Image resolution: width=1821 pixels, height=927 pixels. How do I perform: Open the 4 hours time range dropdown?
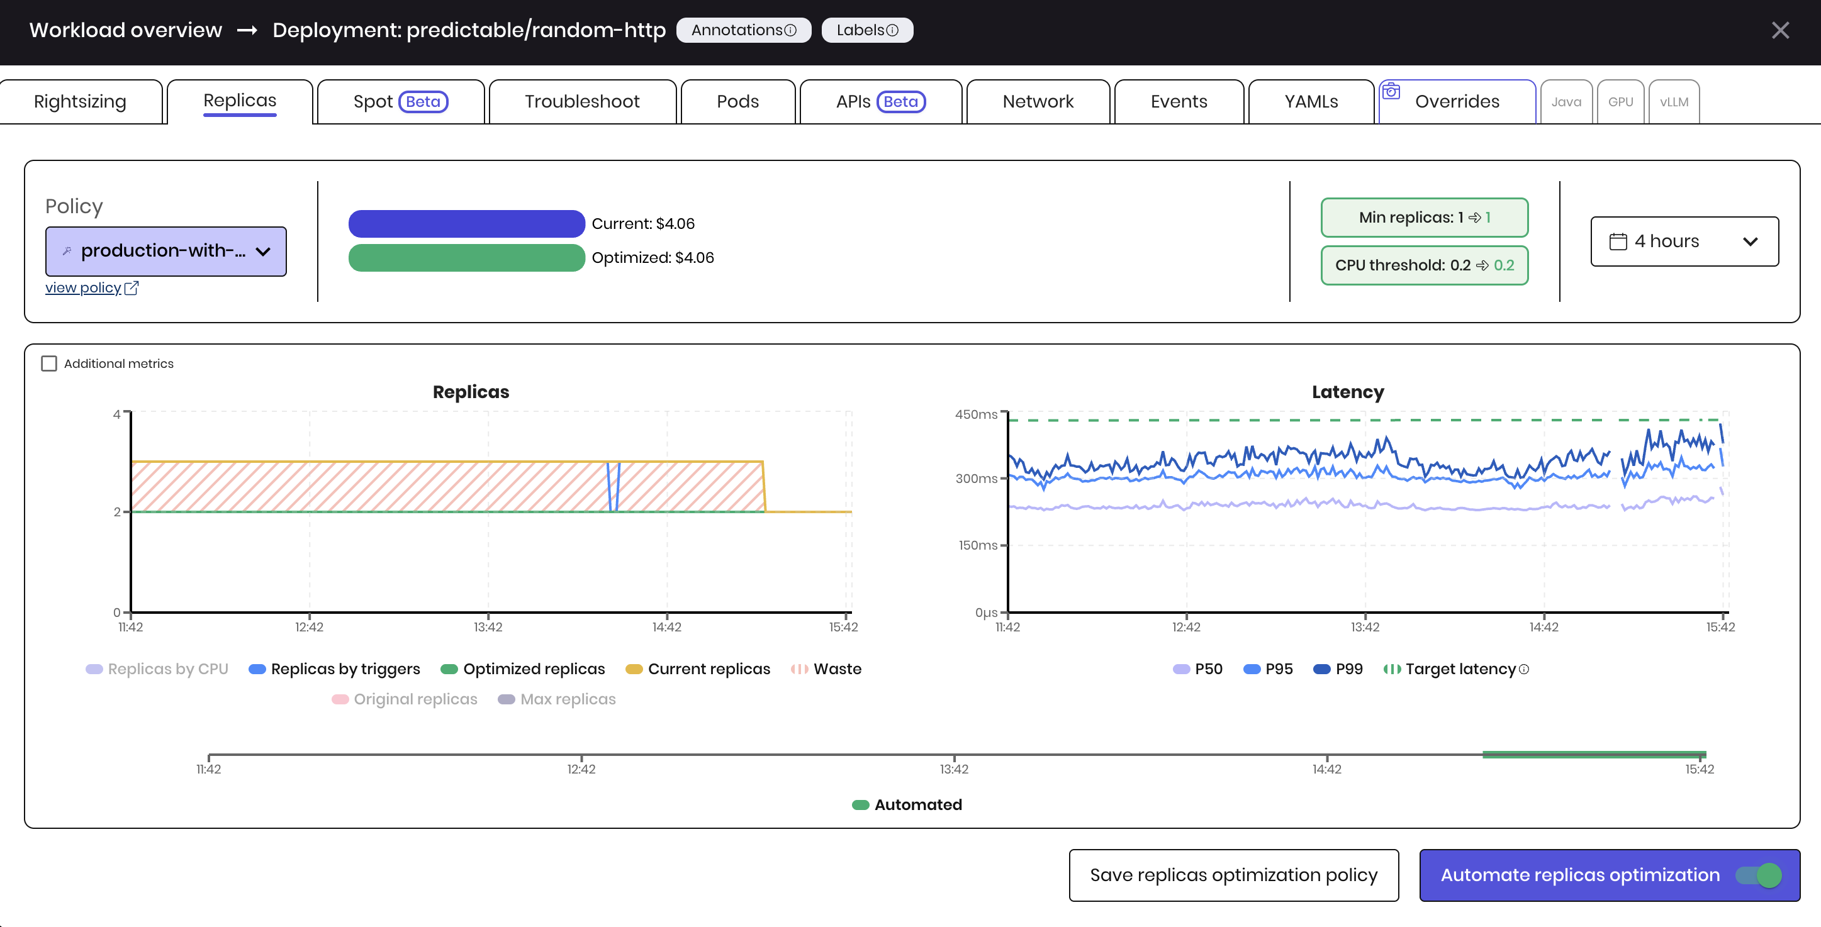pyautogui.click(x=1684, y=241)
